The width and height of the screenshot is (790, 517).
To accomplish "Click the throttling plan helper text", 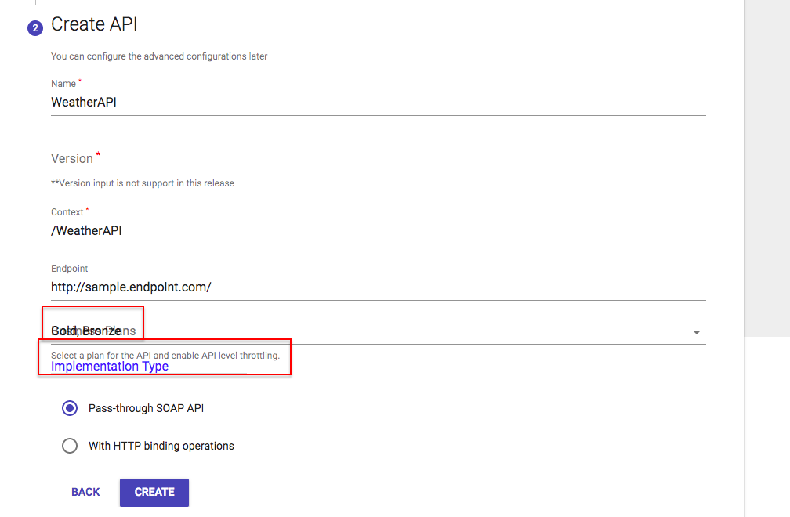I will tap(165, 356).
